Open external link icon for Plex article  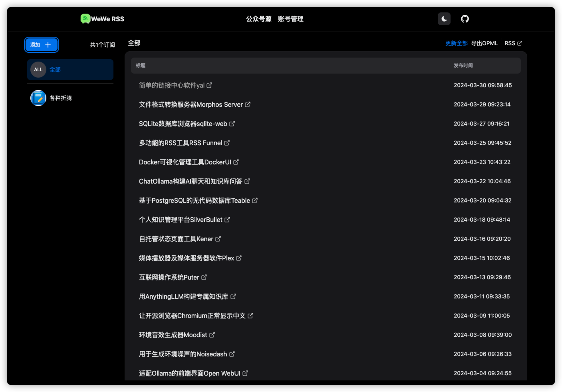(239, 258)
